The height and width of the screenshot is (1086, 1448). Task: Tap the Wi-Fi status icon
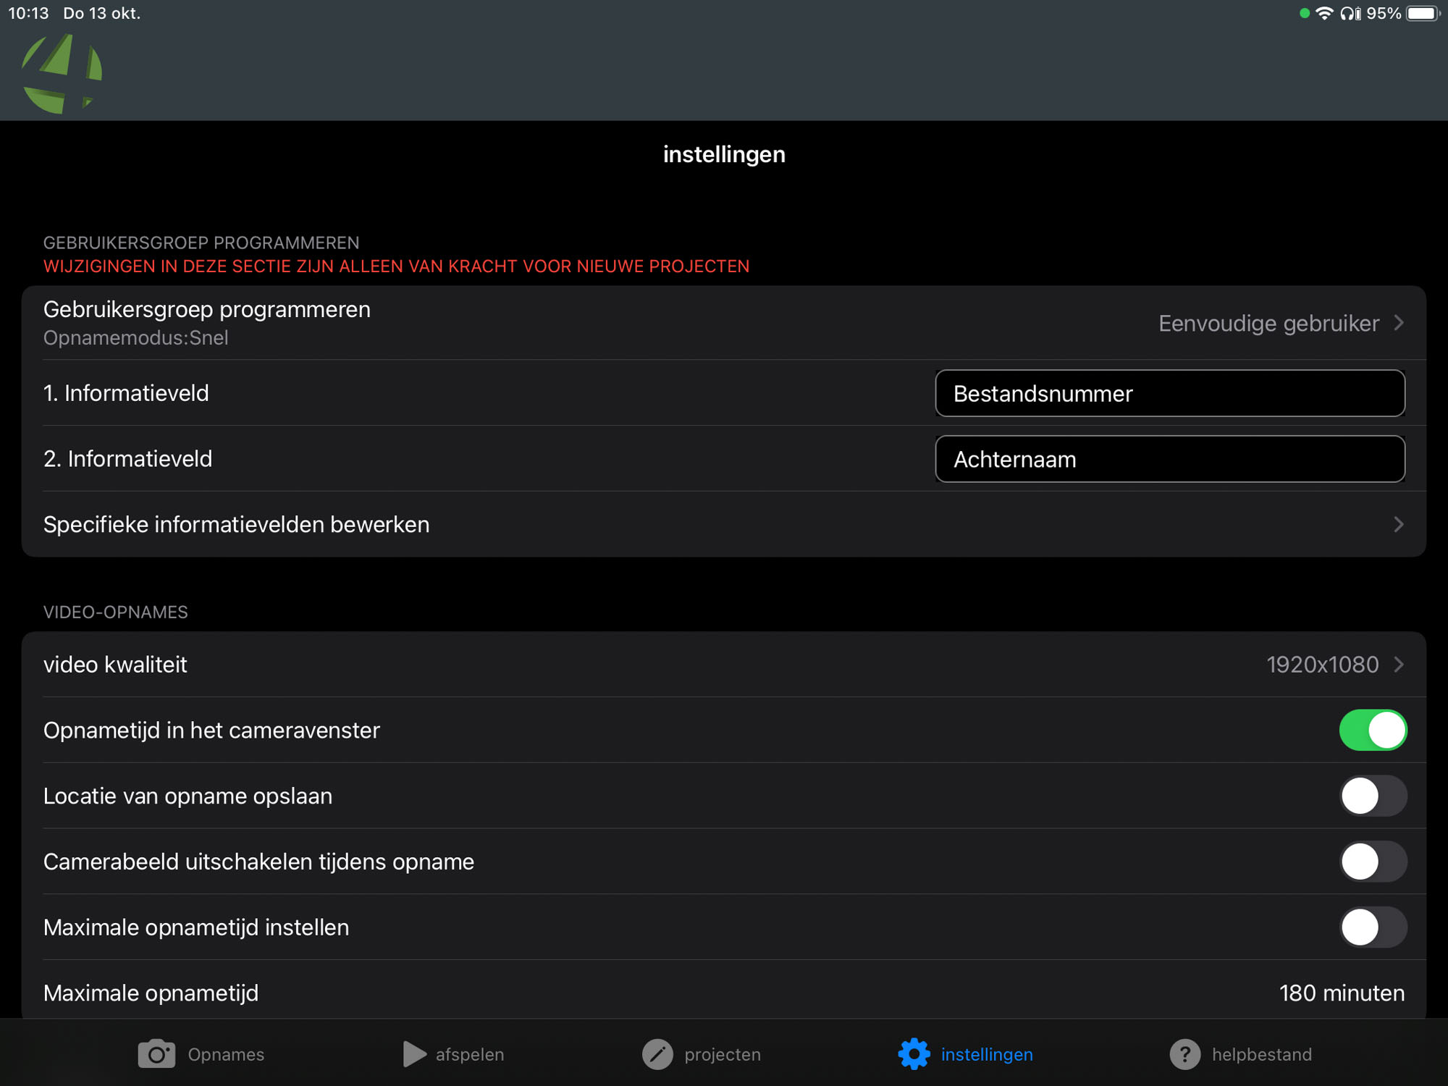(x=1324, y=14)
